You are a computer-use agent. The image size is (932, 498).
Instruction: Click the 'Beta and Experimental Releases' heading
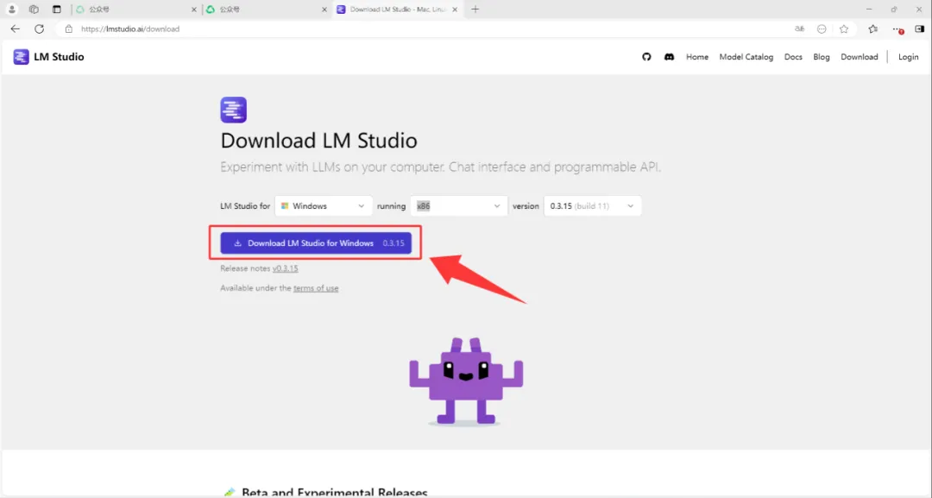click(x=335, y=493)
